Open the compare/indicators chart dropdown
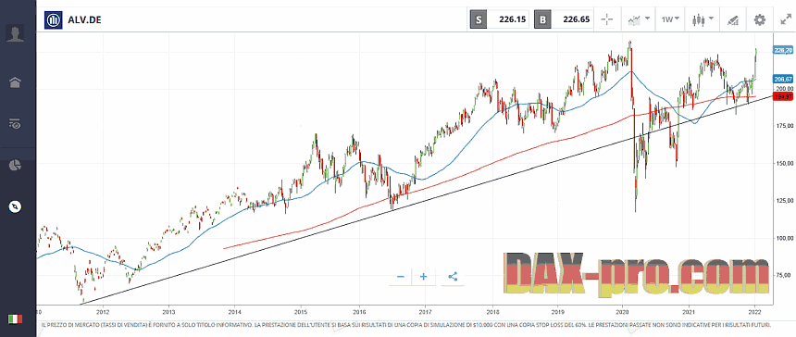Image resolution: width=796 pixels, height=337 pixels. coord(639,20)
